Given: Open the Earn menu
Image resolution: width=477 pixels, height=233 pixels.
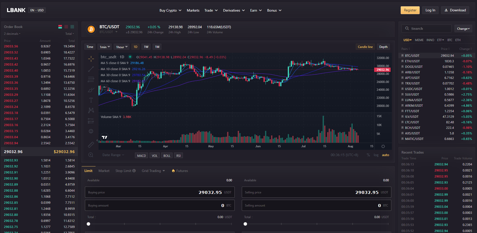Looking at the screenshot, I should click(256, 10).
